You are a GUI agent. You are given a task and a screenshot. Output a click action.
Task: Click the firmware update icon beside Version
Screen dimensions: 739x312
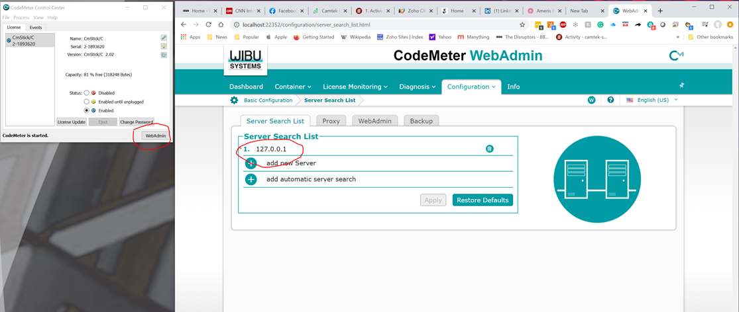tap(164, 54)
